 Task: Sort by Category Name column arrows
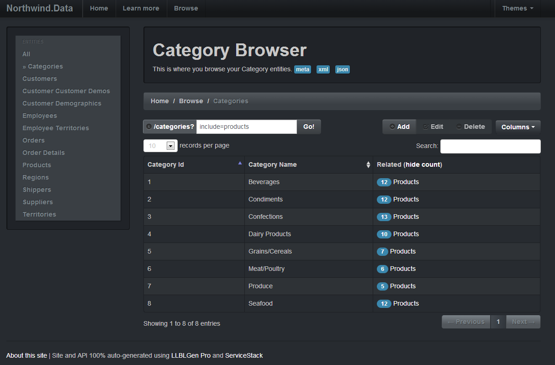368,165
